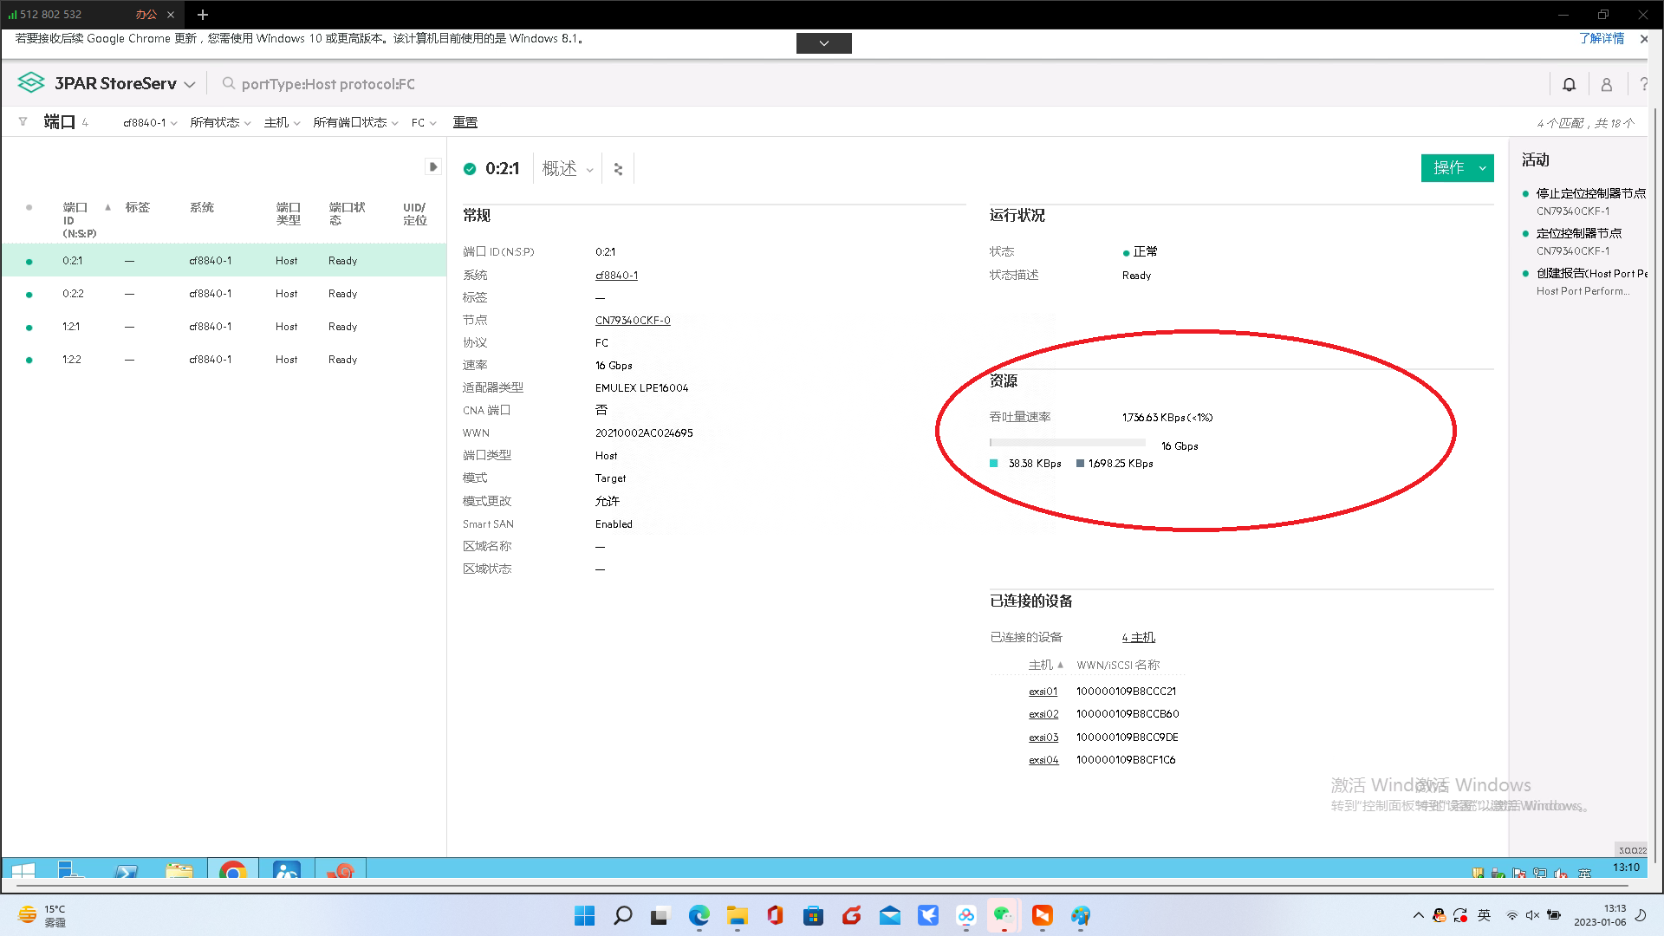This screenshot has width=1664, height=936.
Task: Click the 3PAR StoreServ logo icon
Action: pos(31,83)
